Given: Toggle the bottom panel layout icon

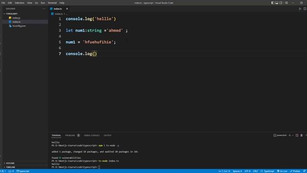Looking at the screenshot, I should (x=277, y=3).
